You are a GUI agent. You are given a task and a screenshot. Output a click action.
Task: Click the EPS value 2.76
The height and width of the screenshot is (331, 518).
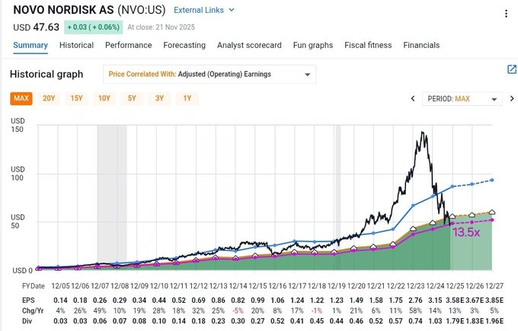tap(415, 300)
